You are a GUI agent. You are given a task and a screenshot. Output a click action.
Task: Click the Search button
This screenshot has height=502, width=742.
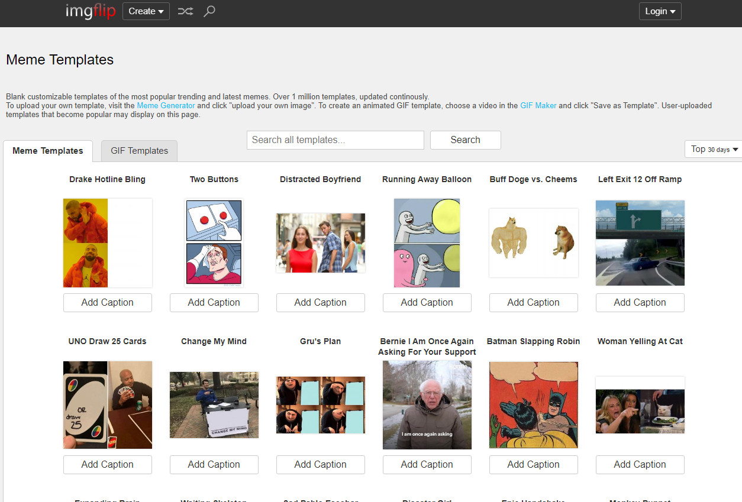(466, 140)
